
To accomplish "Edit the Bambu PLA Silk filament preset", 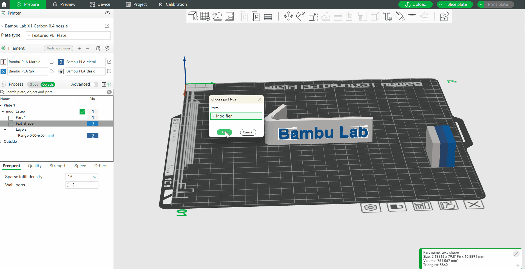I will (x=52, y=71).
